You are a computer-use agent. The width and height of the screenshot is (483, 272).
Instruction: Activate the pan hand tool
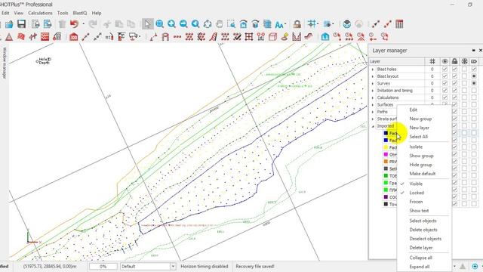click(x=220, y=24)
